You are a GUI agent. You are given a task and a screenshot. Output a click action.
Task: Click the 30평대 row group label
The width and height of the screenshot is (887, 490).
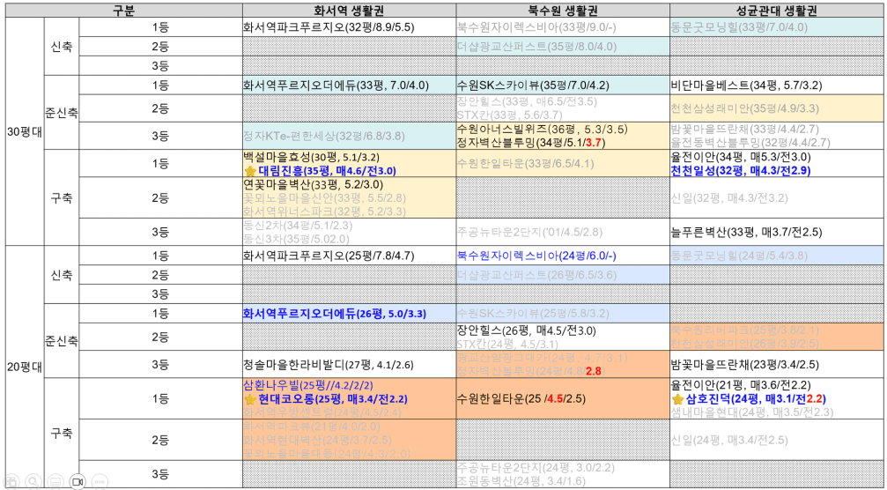25,131
